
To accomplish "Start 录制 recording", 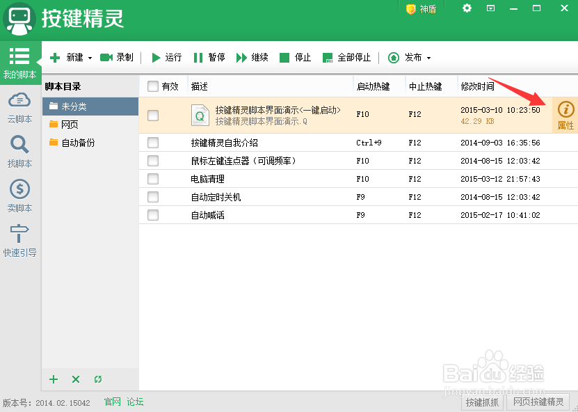I will coord(116,58).
